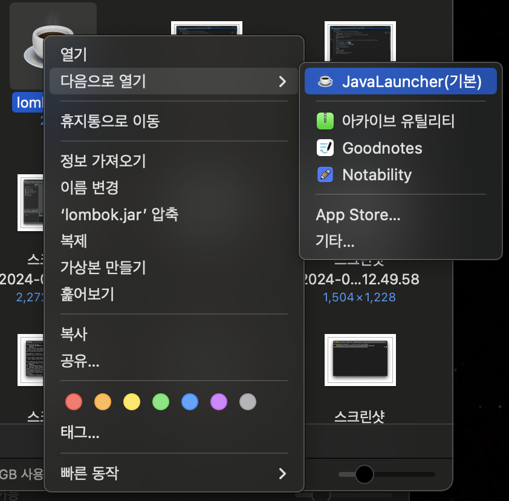Apply the red tag color
The width and height of the screenshot is (509, 501).
pyautogui.click(x=74, y=402)
